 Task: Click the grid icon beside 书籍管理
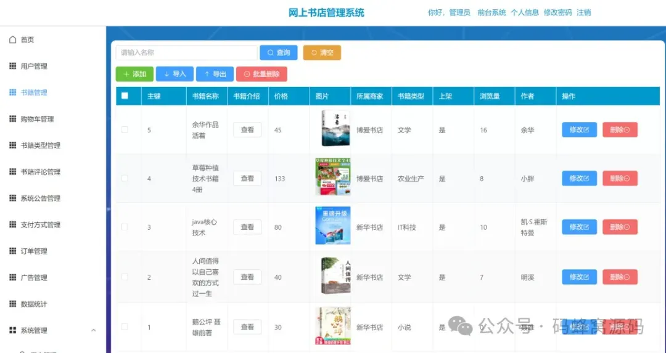click(13, 92)
